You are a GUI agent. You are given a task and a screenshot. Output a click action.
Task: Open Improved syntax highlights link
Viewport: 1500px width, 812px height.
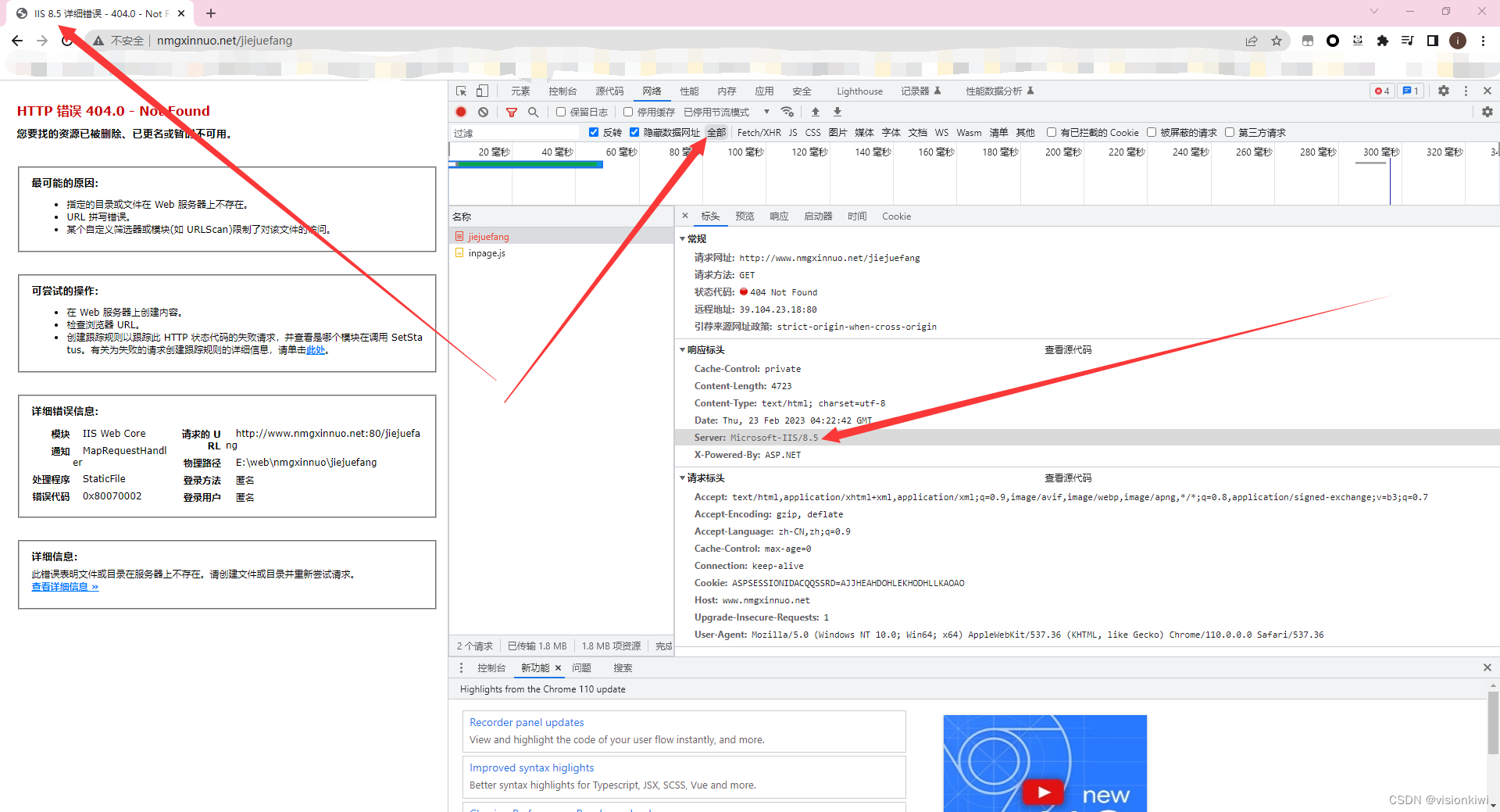tap(531, 767)
